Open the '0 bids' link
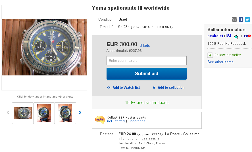Screen dimensions: 252x152 [145, 45]
